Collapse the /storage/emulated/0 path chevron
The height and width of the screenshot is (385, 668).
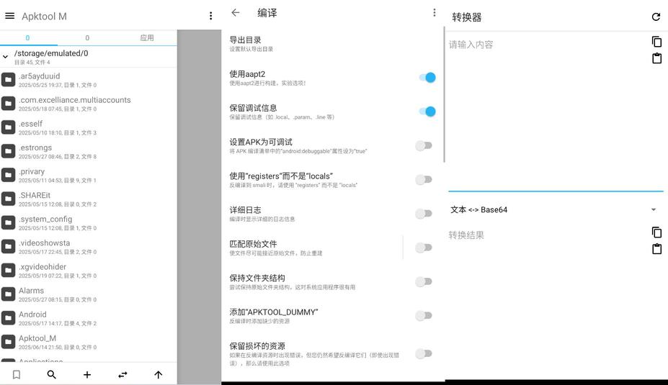click(6, 56)
